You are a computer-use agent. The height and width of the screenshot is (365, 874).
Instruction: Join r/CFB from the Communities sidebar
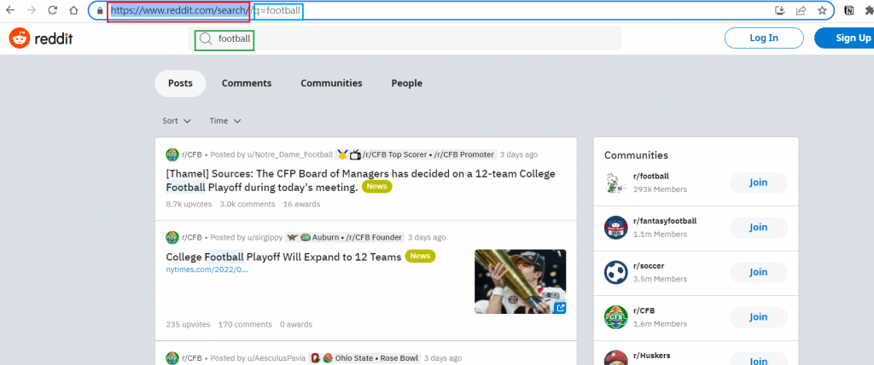point(758,317)
